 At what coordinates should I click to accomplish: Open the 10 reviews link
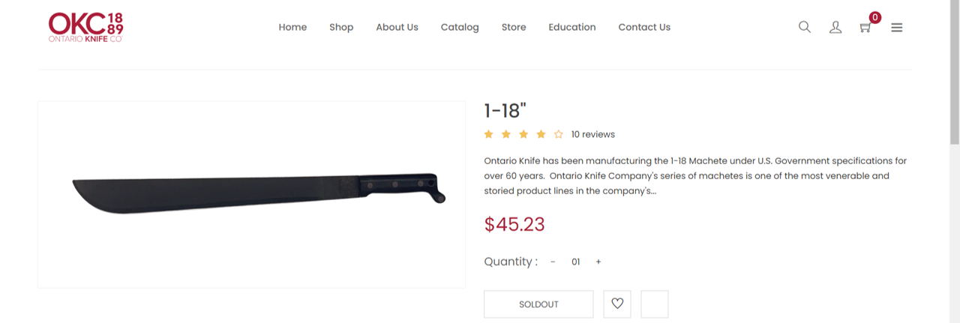592,134
